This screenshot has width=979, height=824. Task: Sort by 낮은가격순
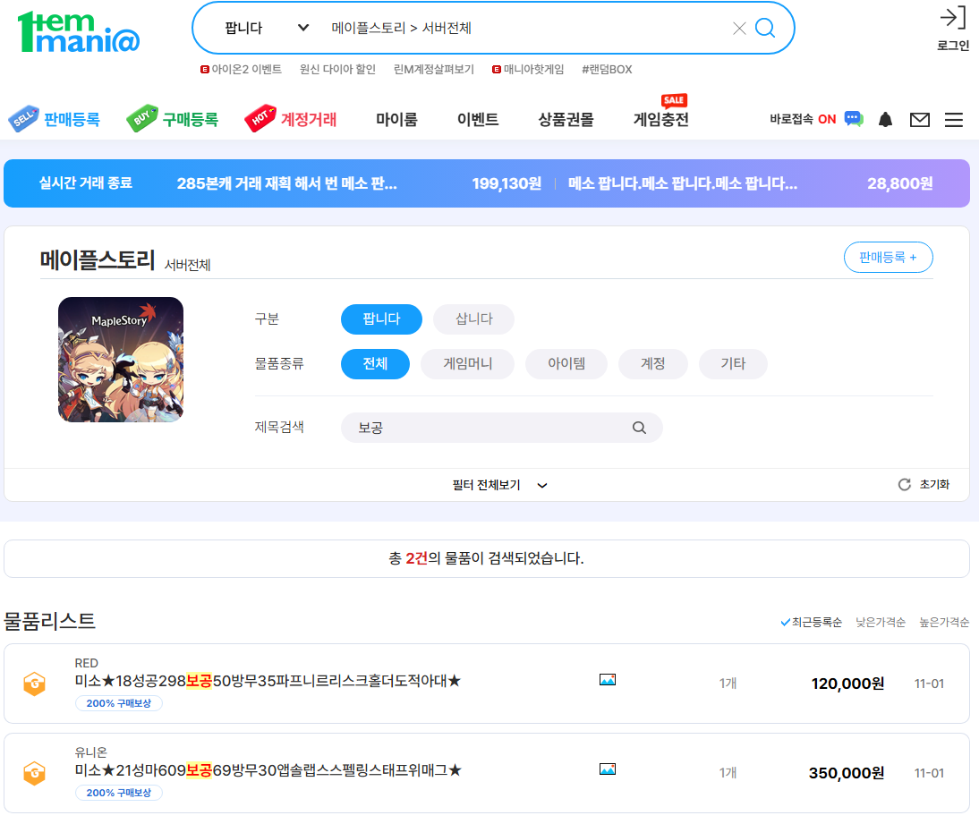[881, 623]
